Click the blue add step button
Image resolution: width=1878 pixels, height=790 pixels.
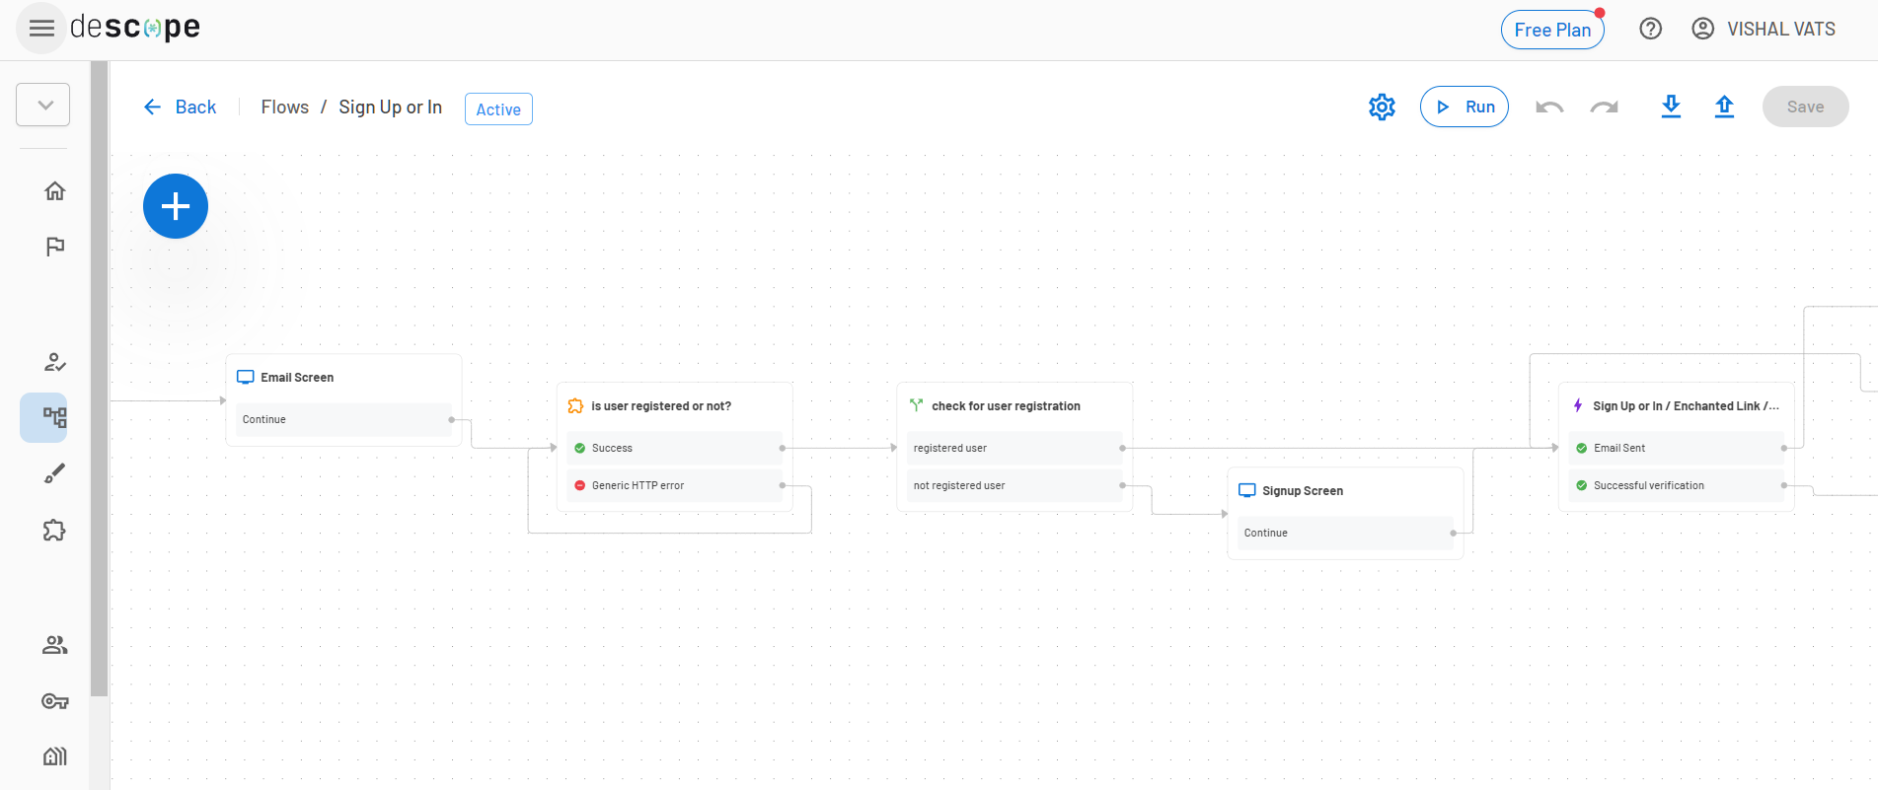coord(176,206)
